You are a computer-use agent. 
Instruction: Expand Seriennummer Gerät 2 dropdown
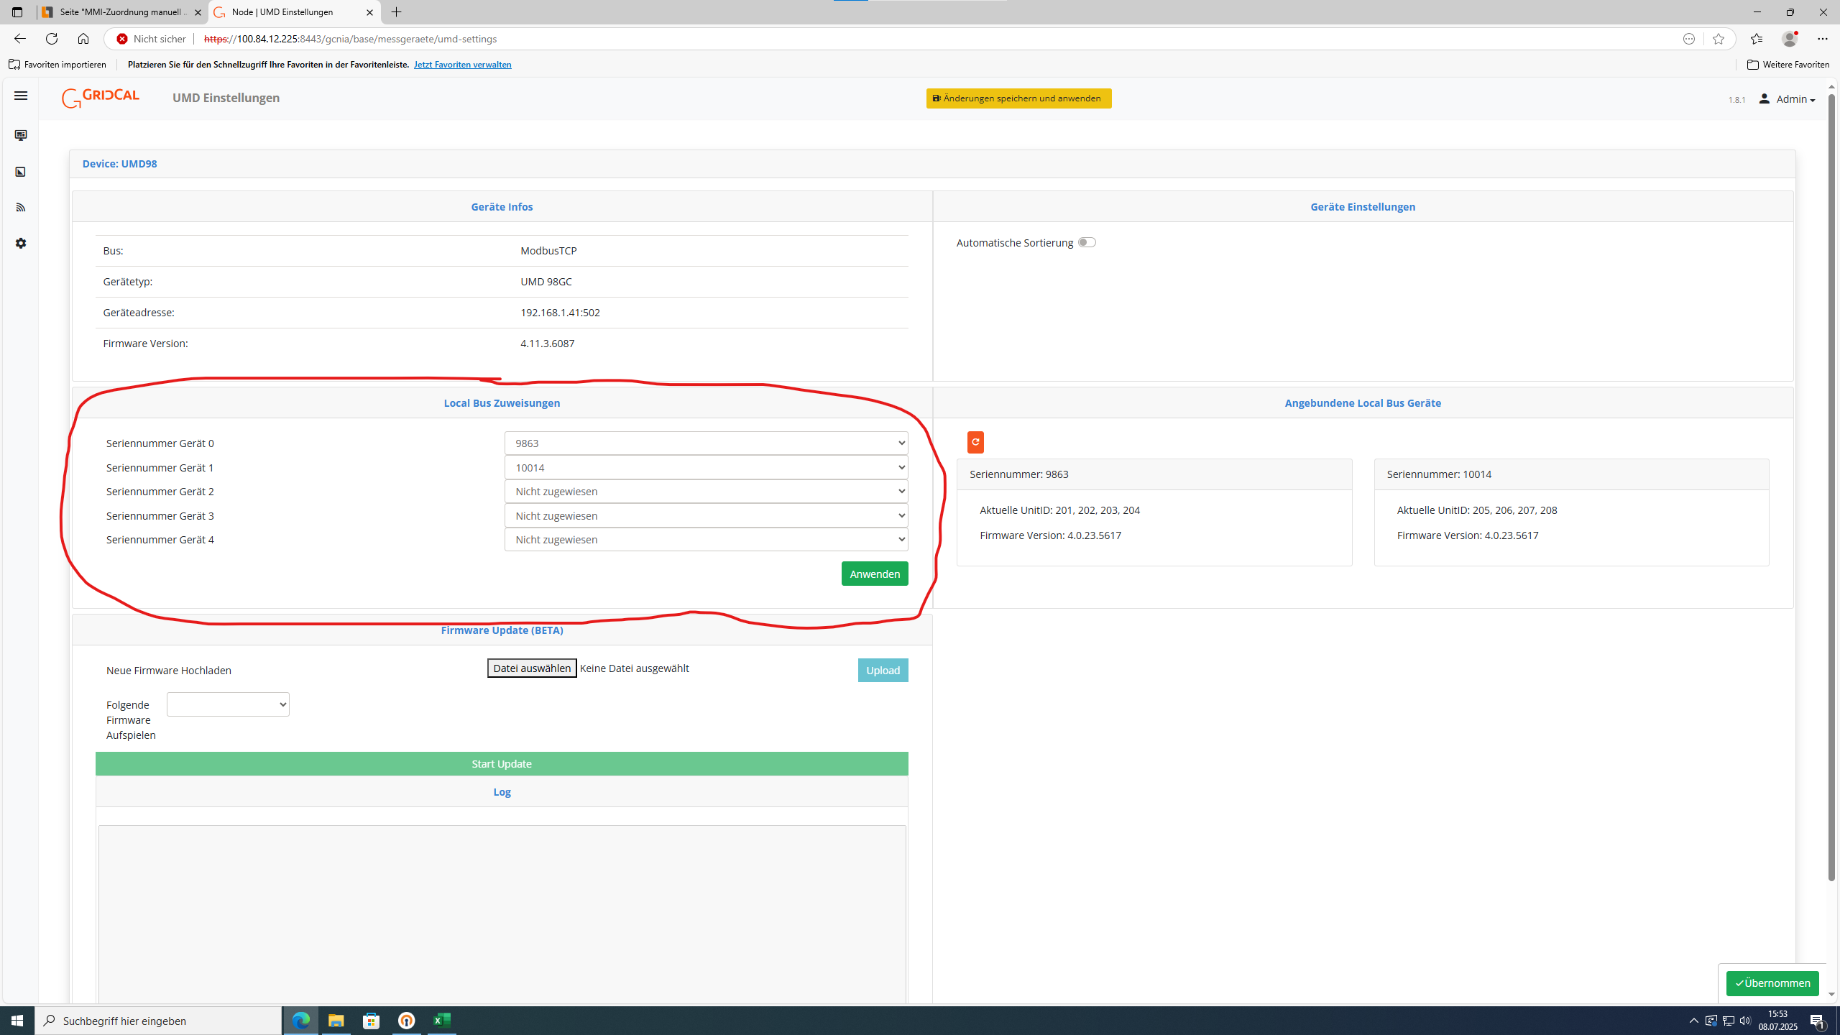point(706,492)
